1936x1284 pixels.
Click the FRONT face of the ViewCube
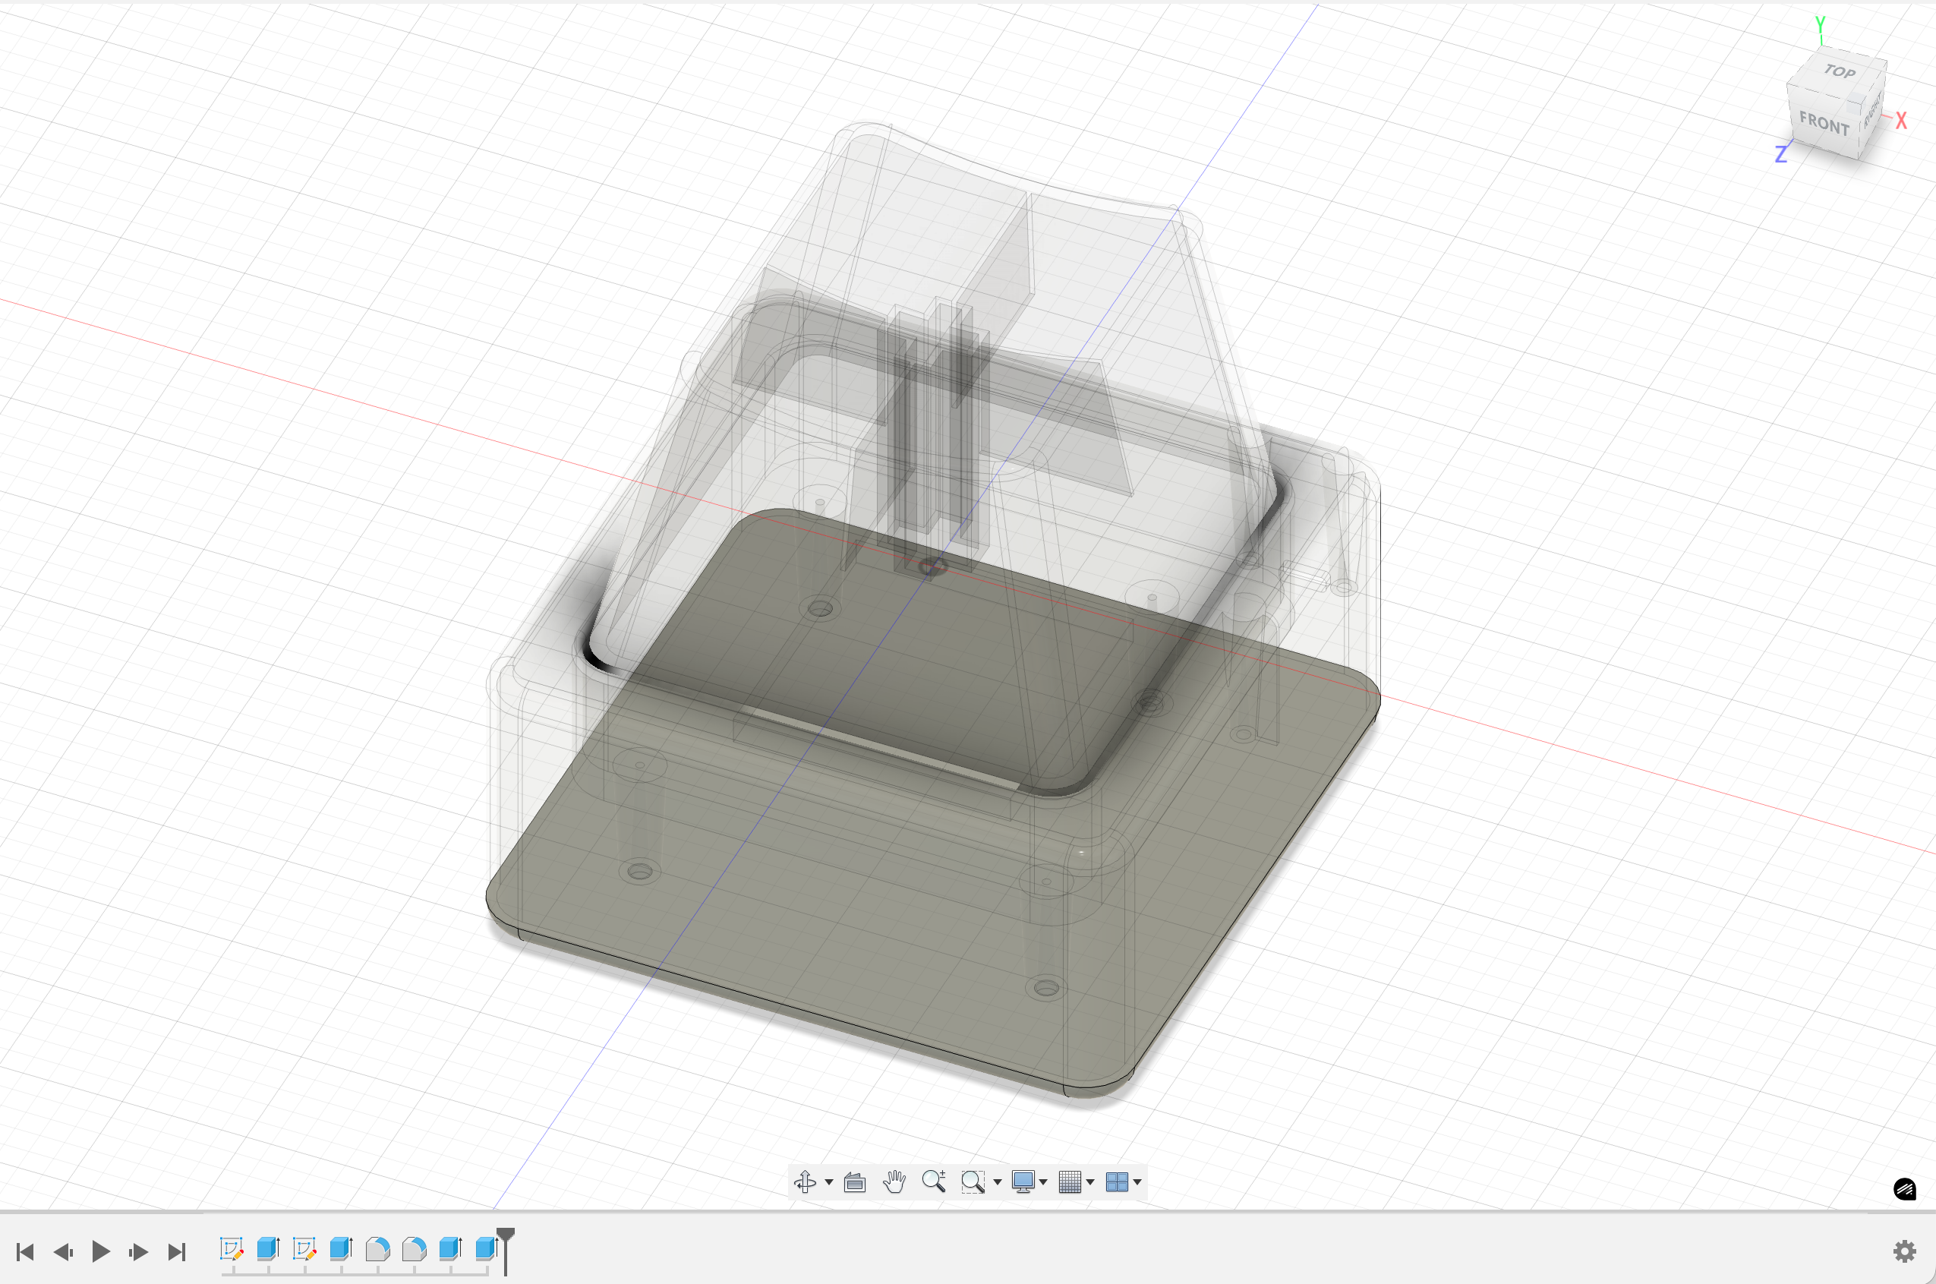[1824, 124]
